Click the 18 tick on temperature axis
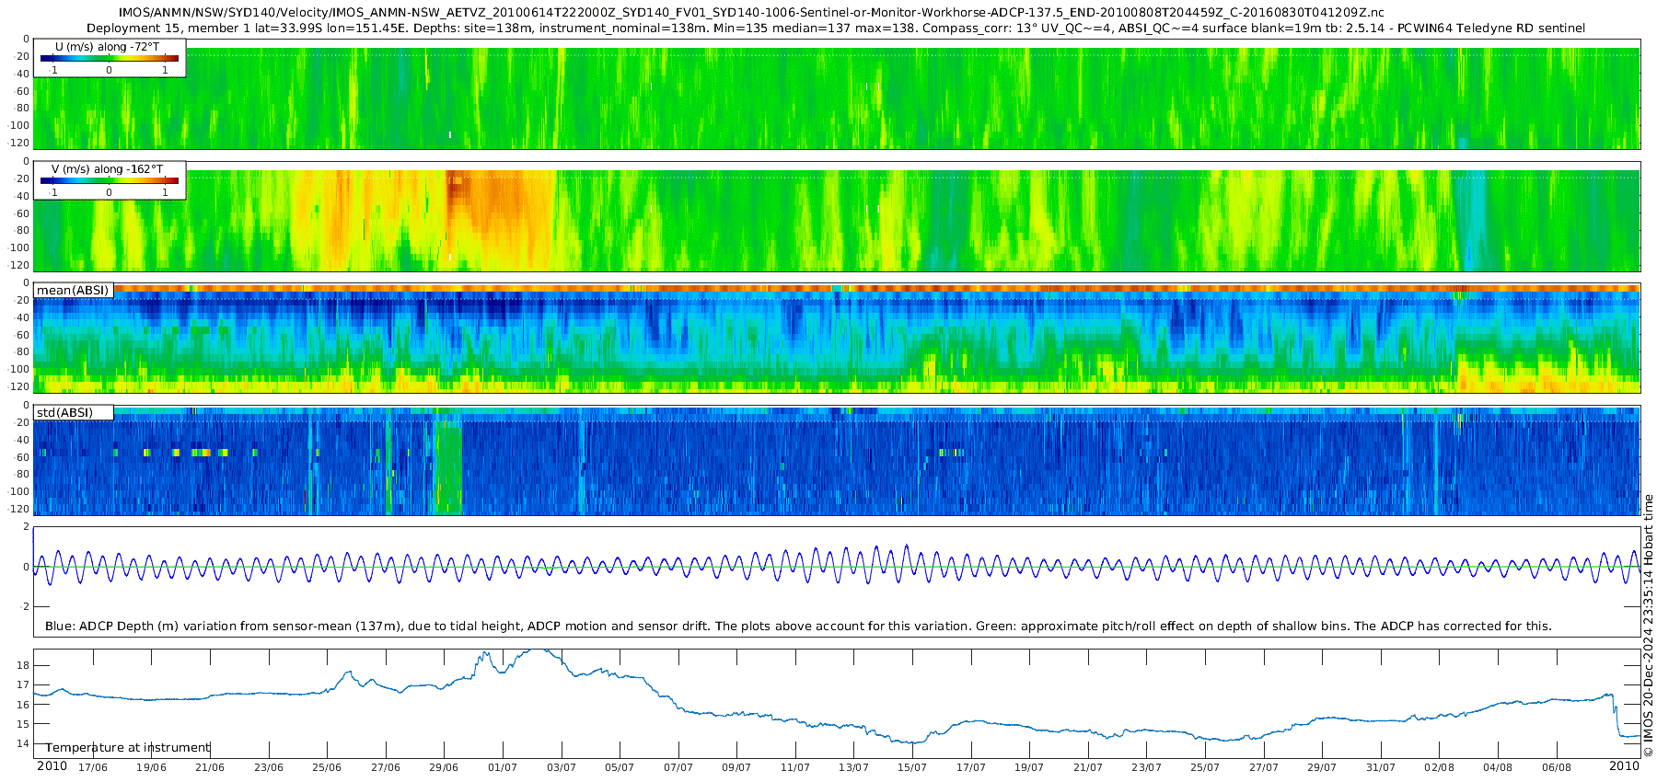Viewport: 1657px width, 782px height. click(x=24, y=665)
